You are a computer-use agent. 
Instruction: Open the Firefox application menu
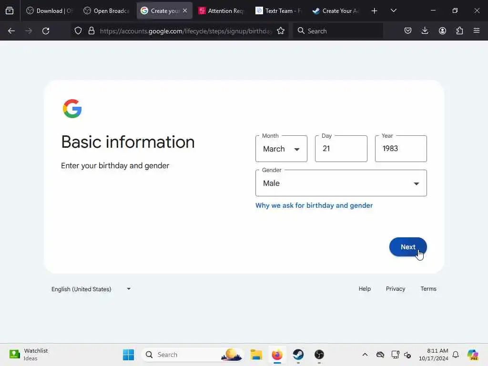(x=477, y=31)
